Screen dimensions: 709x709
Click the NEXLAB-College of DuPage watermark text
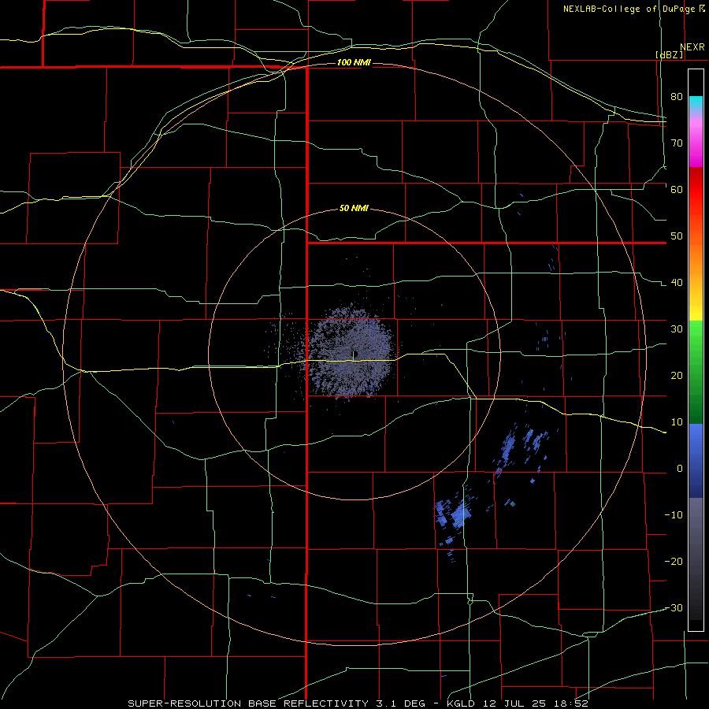pyautogui.click(x=633, y=9)
